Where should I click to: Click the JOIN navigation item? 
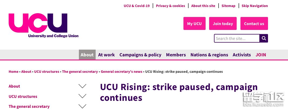coord(261,55)
